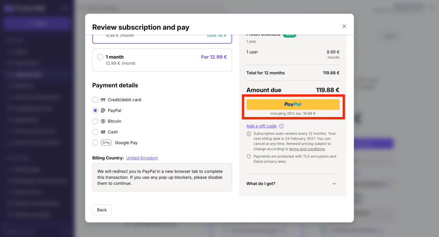Click the For 12.99 € price text

(214, 57)
